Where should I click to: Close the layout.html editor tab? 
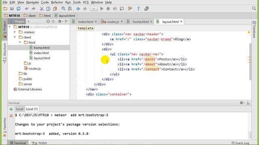click(x=181, y=21)
